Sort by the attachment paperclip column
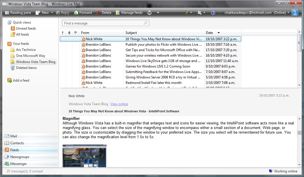 (x=69, y=33)
